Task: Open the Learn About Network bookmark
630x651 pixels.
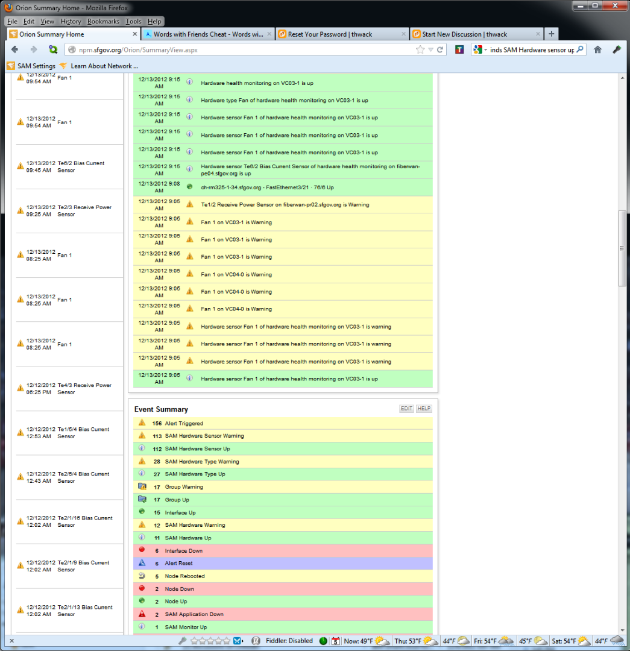Action: (99, 66)
